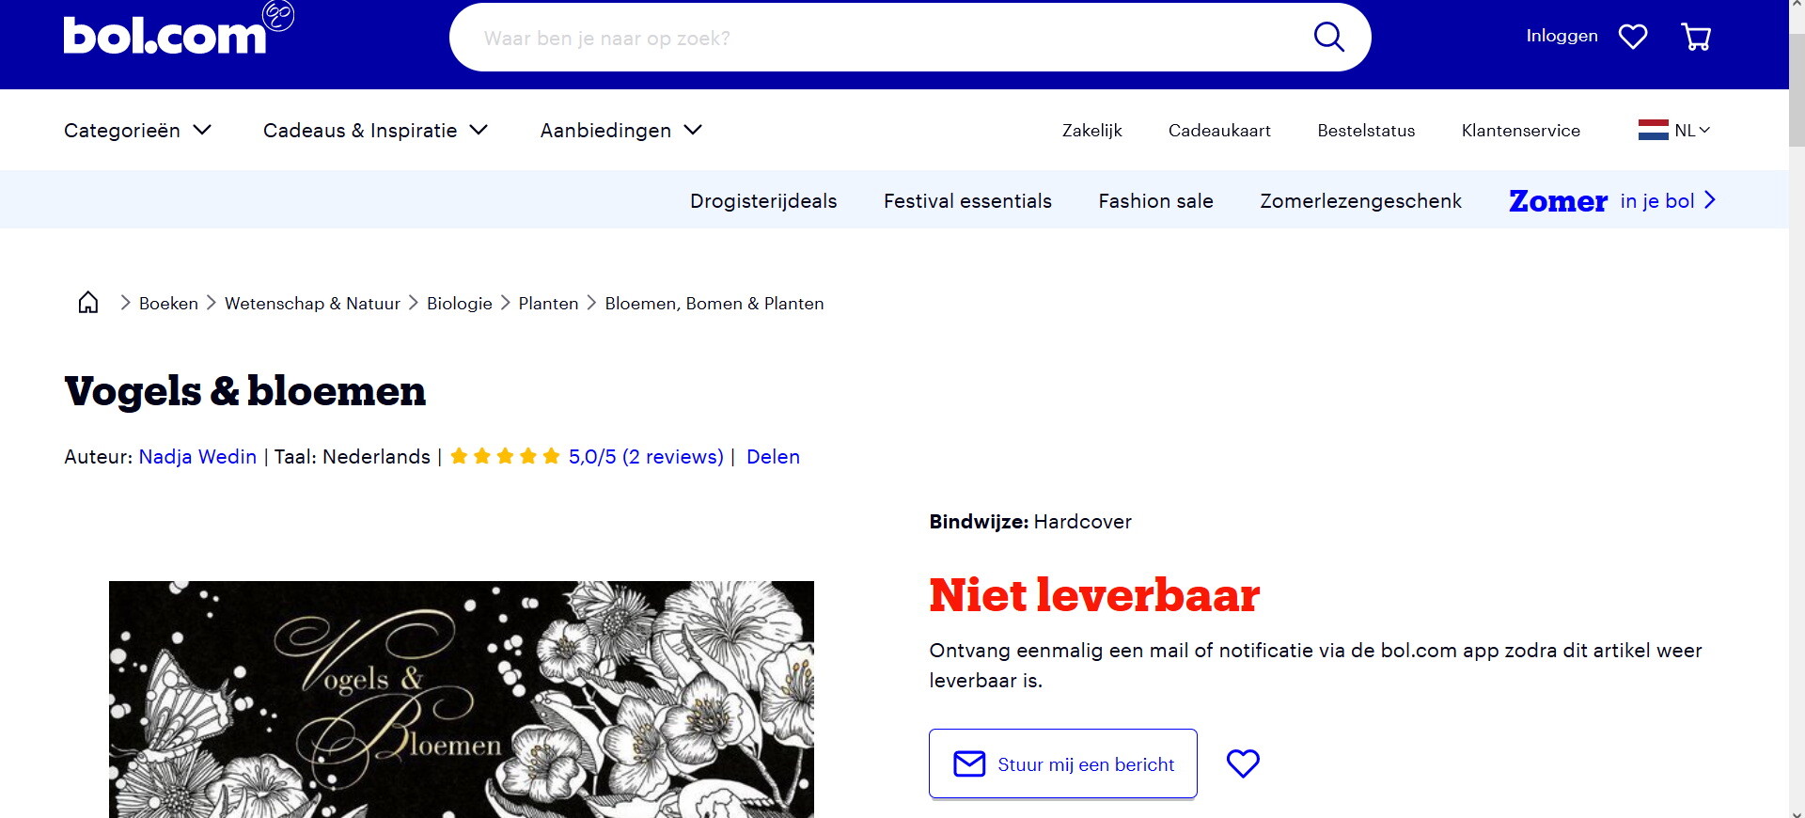Expand the Cadeaus & Inspiratie menu
Screen dimensions: 1805x818
point(375,131)
